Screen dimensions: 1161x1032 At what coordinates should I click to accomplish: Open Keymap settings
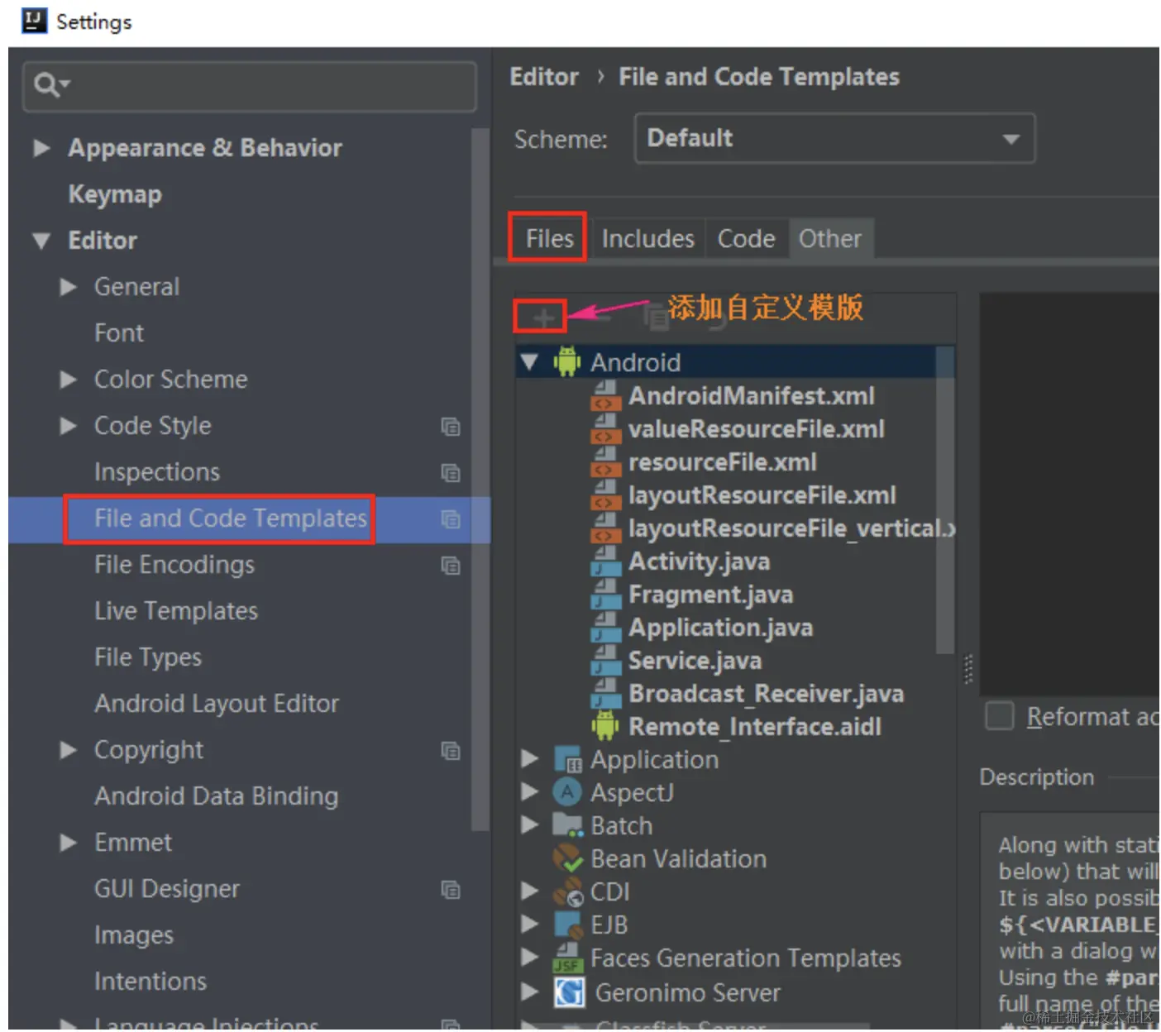click(x=115, y=194)
